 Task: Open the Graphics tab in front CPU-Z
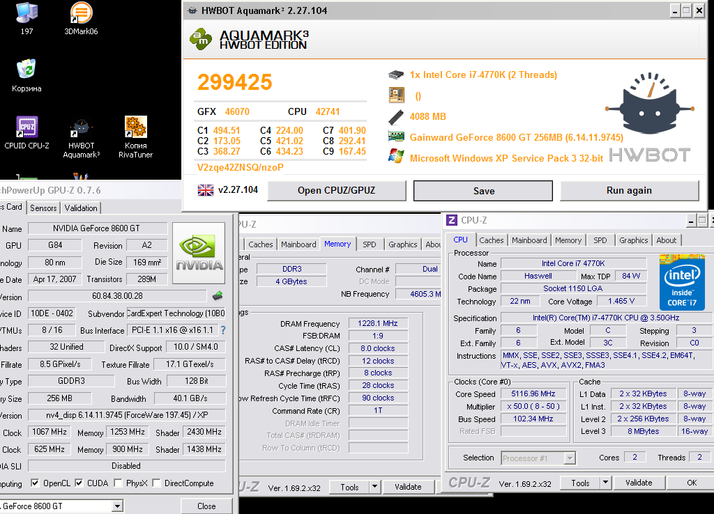[x=633, y=240]
